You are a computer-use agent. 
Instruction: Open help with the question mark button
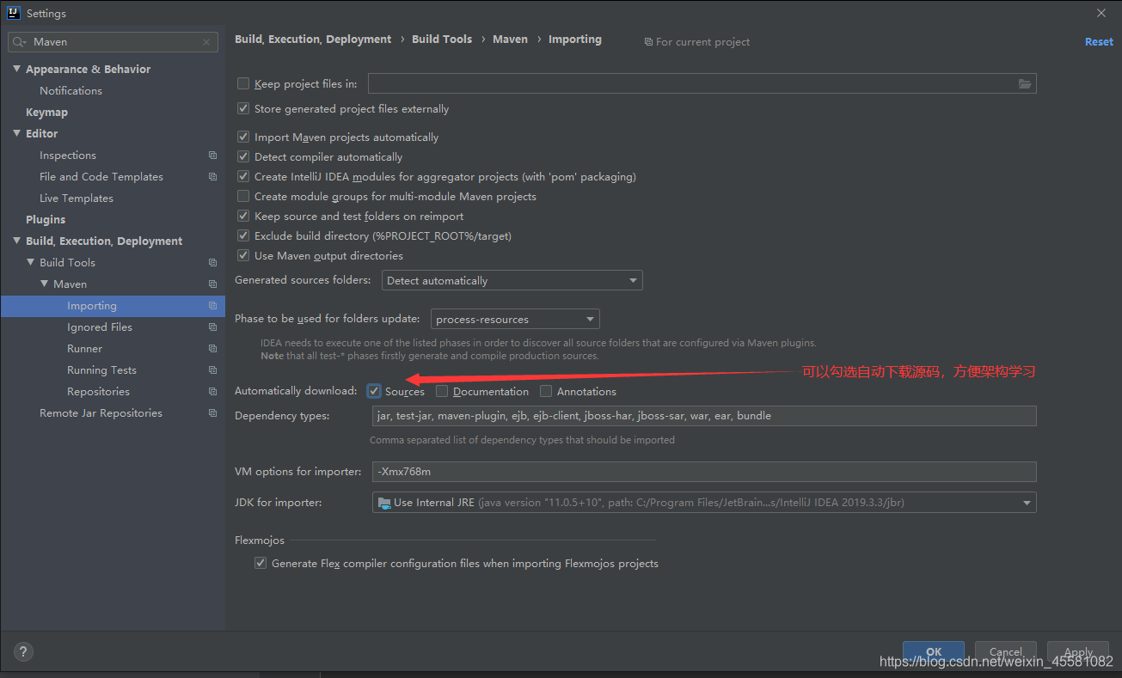(x=24, y=651)
